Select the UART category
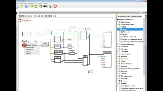 coord(123,61)
